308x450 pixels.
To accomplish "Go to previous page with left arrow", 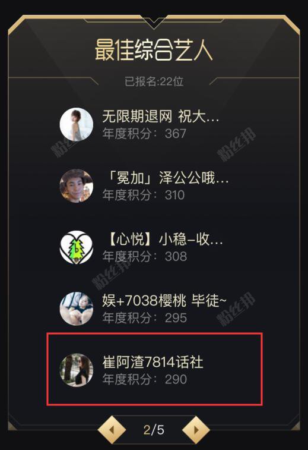I will point(112,430).
